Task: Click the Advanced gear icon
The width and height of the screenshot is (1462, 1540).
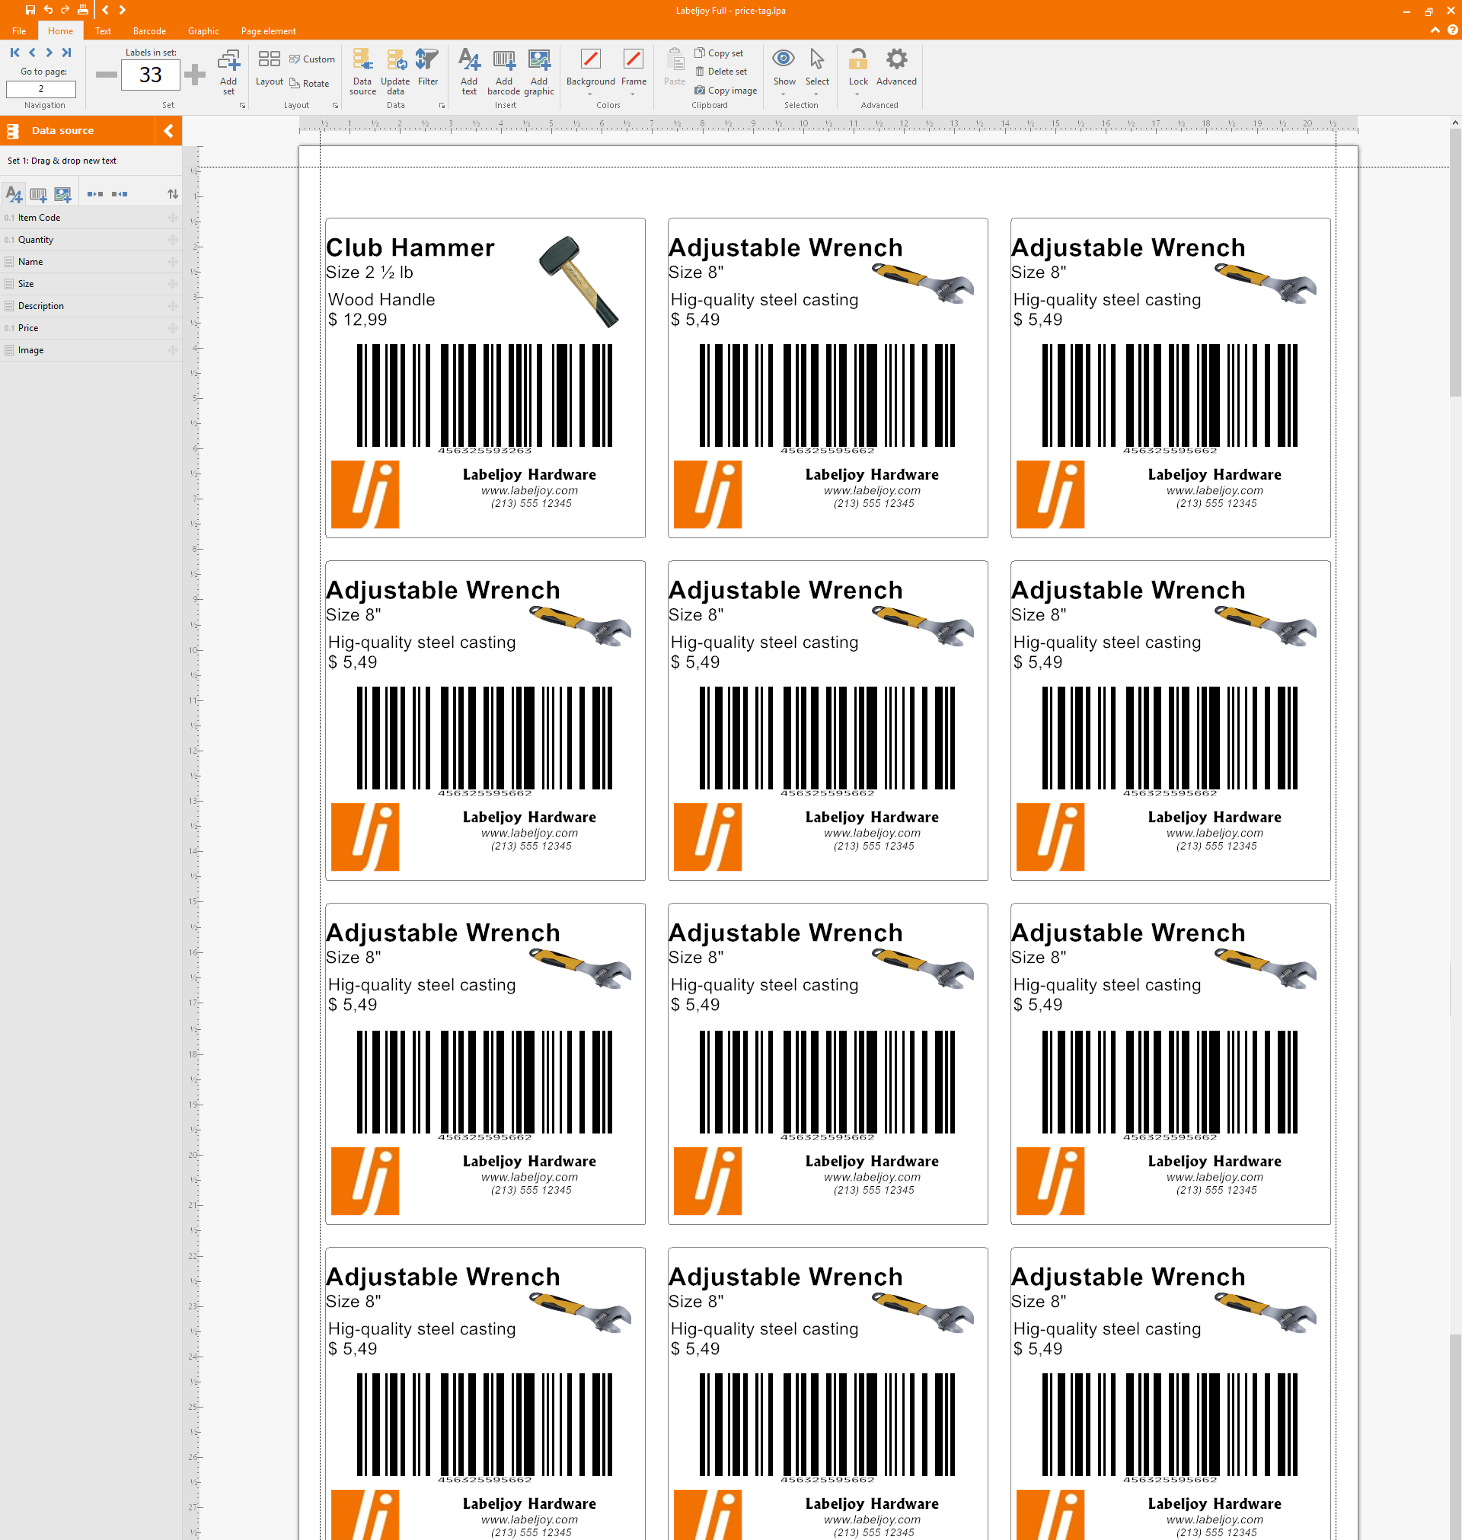Action: coord(896,59)
